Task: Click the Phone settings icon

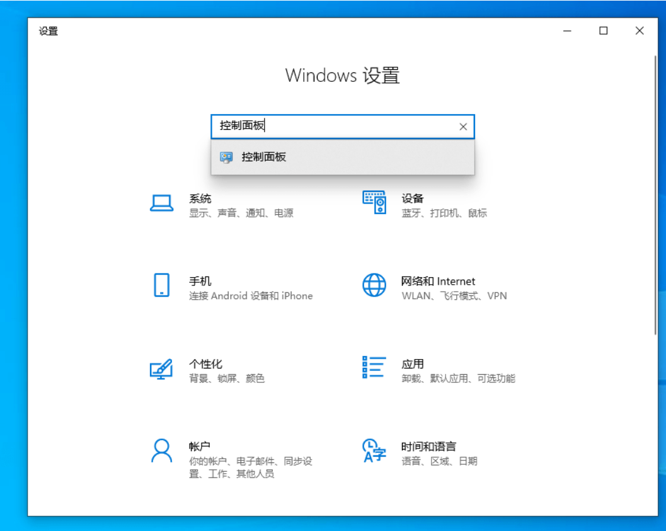Action: coord(161,285)
